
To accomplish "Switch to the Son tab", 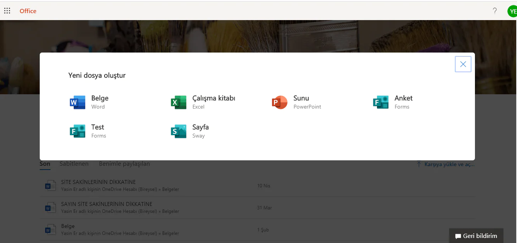I will (x=45, y=164).
